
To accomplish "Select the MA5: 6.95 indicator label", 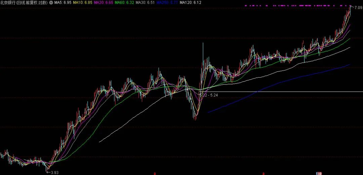I will coord(63,3).
